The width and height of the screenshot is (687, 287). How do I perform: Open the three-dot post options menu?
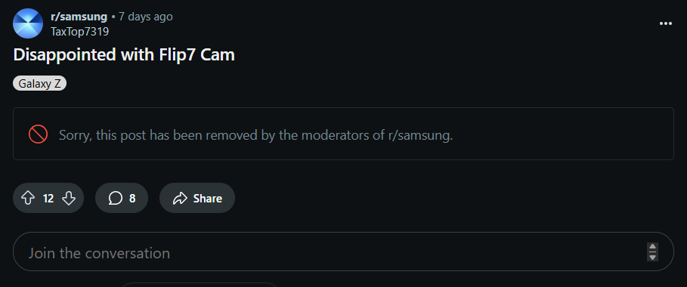click(666, 23)
